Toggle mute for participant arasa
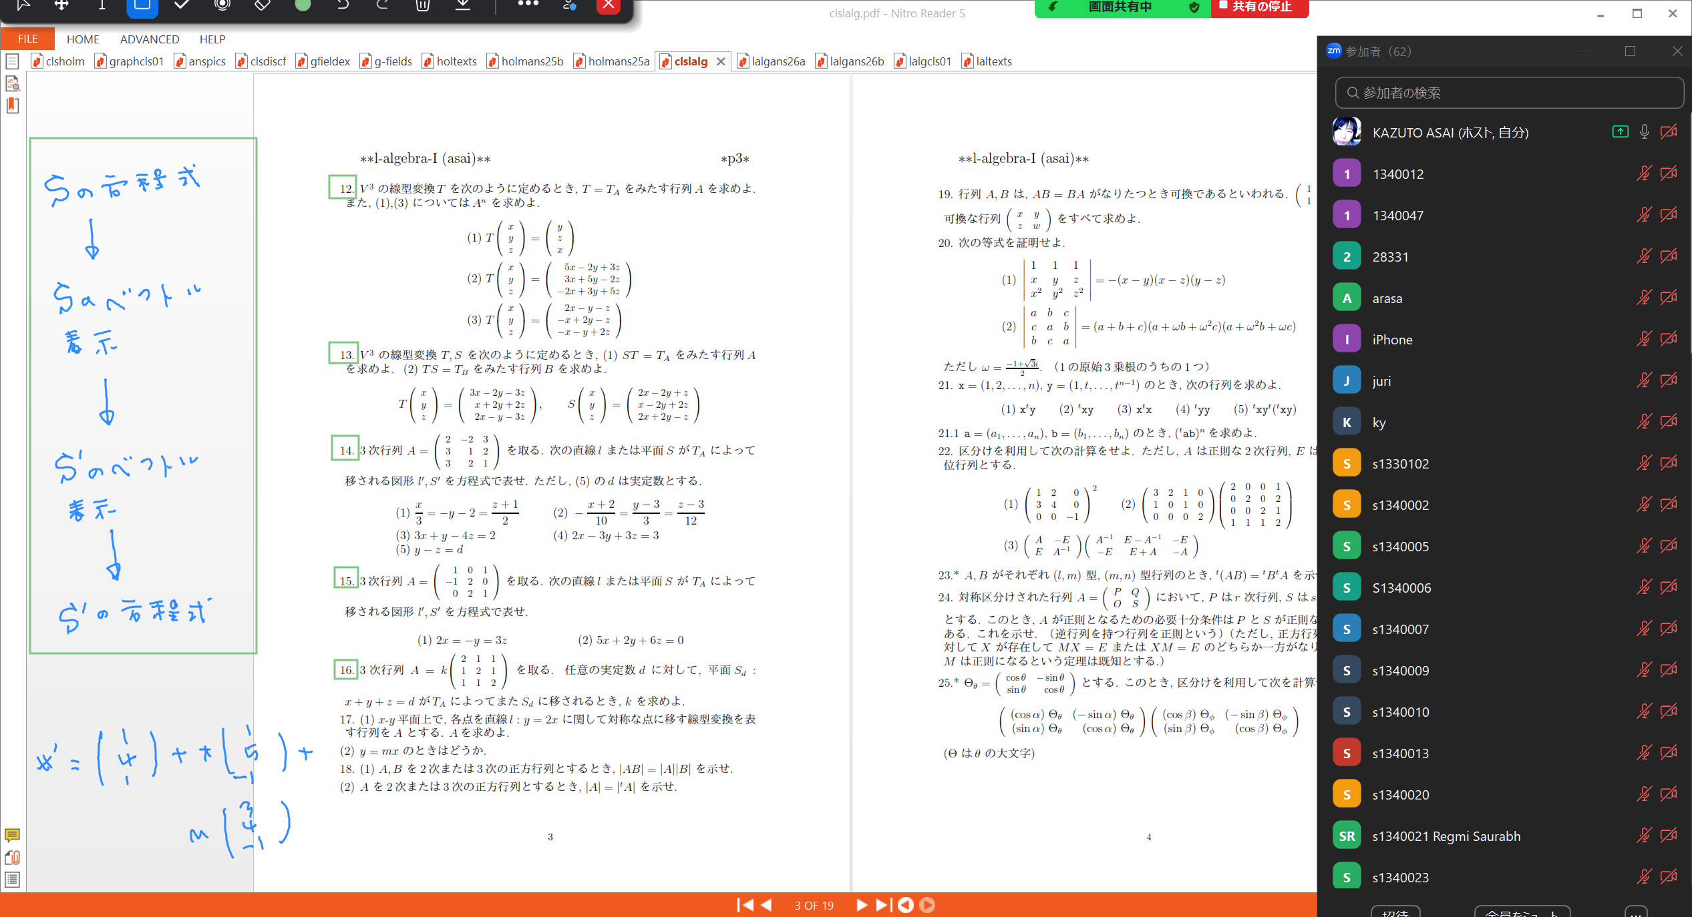1692x917 pixels. click(x=1645, y=298)
